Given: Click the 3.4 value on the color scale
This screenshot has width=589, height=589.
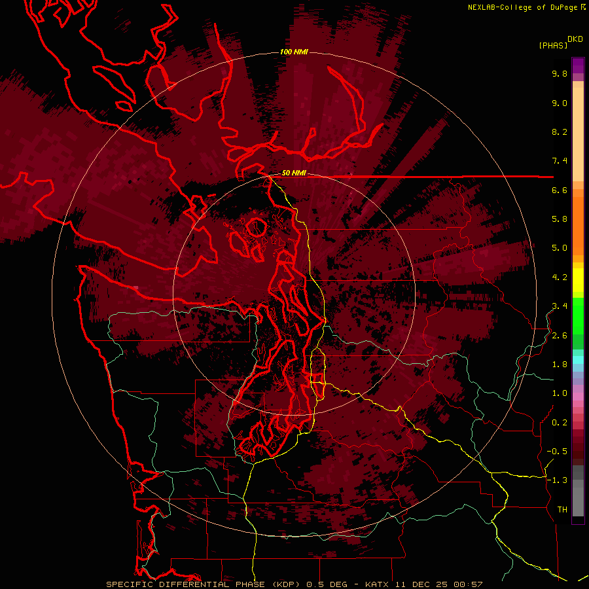Looking at the screenshot, I should 560,306.
